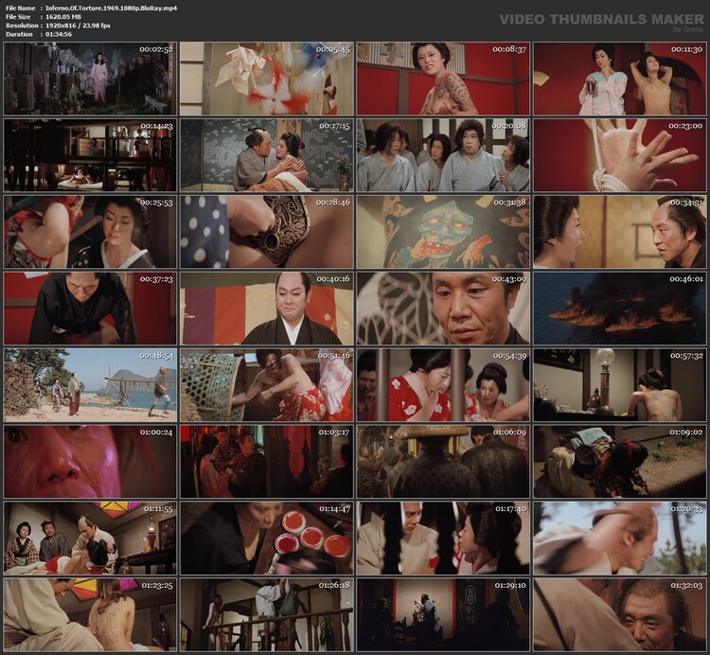Click the close-up face frame at 00:43:09
Image resolution: width=710 pixels, height=655 pixels.
tap(443, 309)
